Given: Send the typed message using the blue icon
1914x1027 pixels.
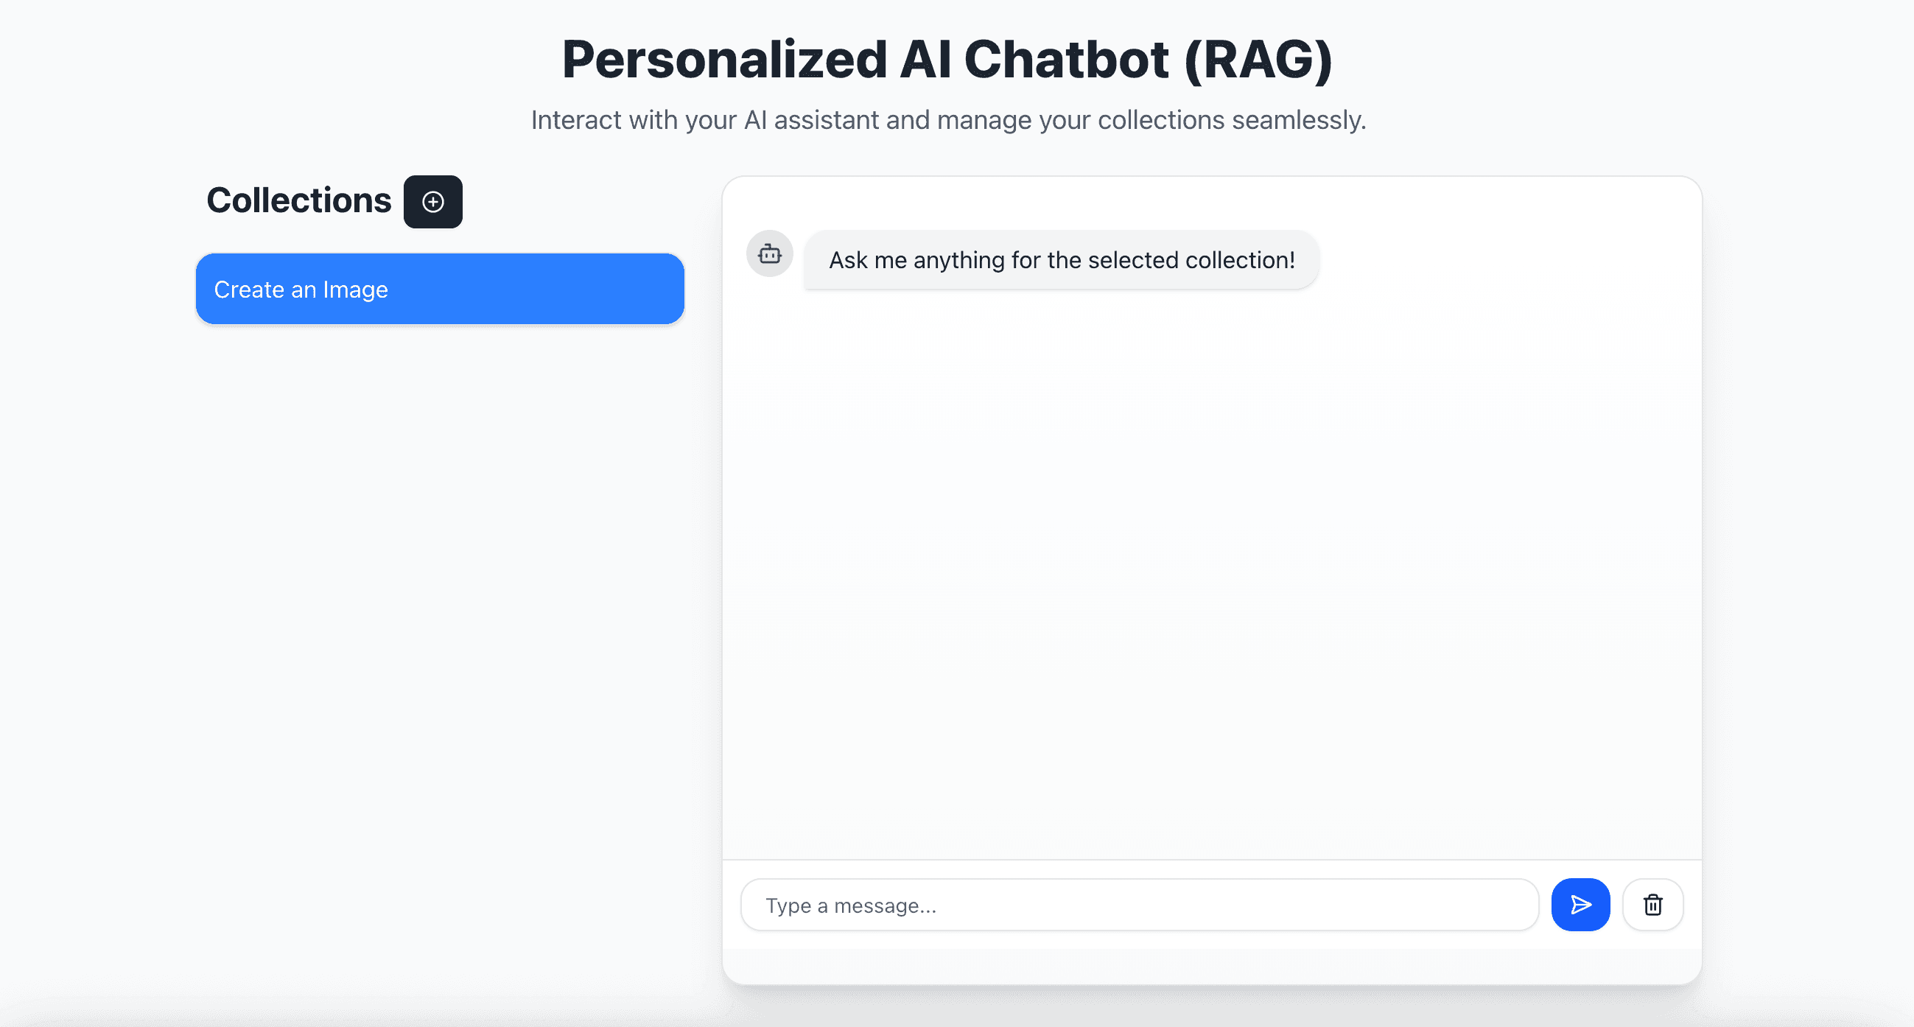Looking at the screenshot, I should coord(1580,905).
